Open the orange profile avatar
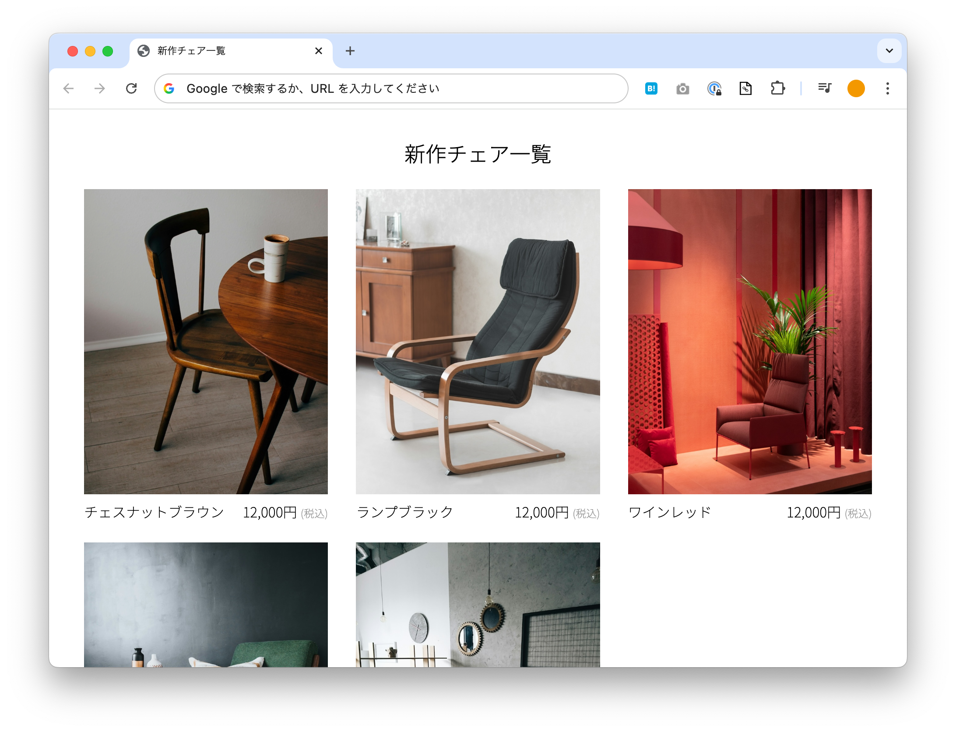The width and height of the screenshot is (956, 732). [x=856, y=89]
